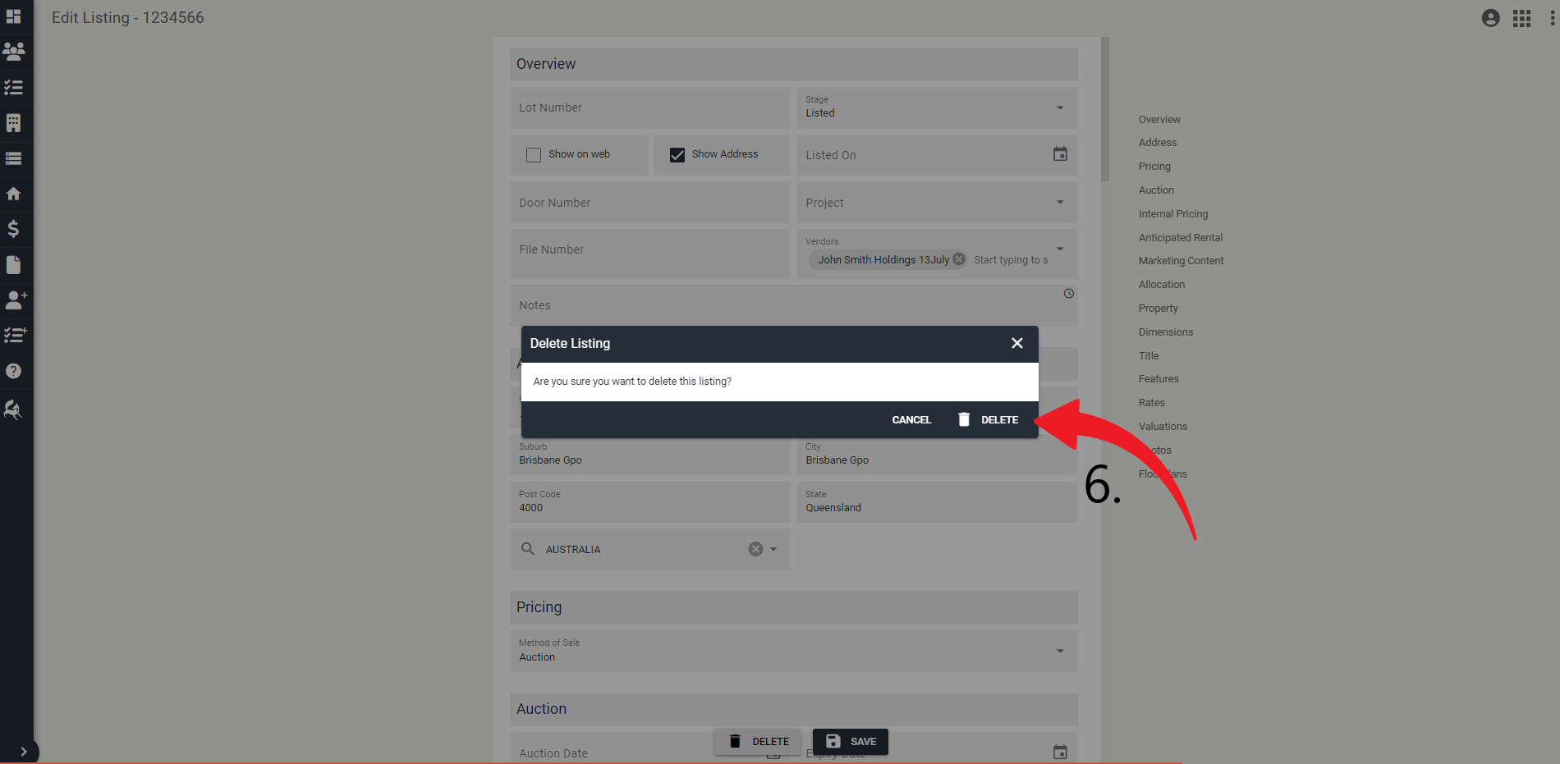Image resolution: width=1560 pixels, height=764 pixels.
Task: Uncheck the Show Address checkbox
Action: tap(677, 154)
